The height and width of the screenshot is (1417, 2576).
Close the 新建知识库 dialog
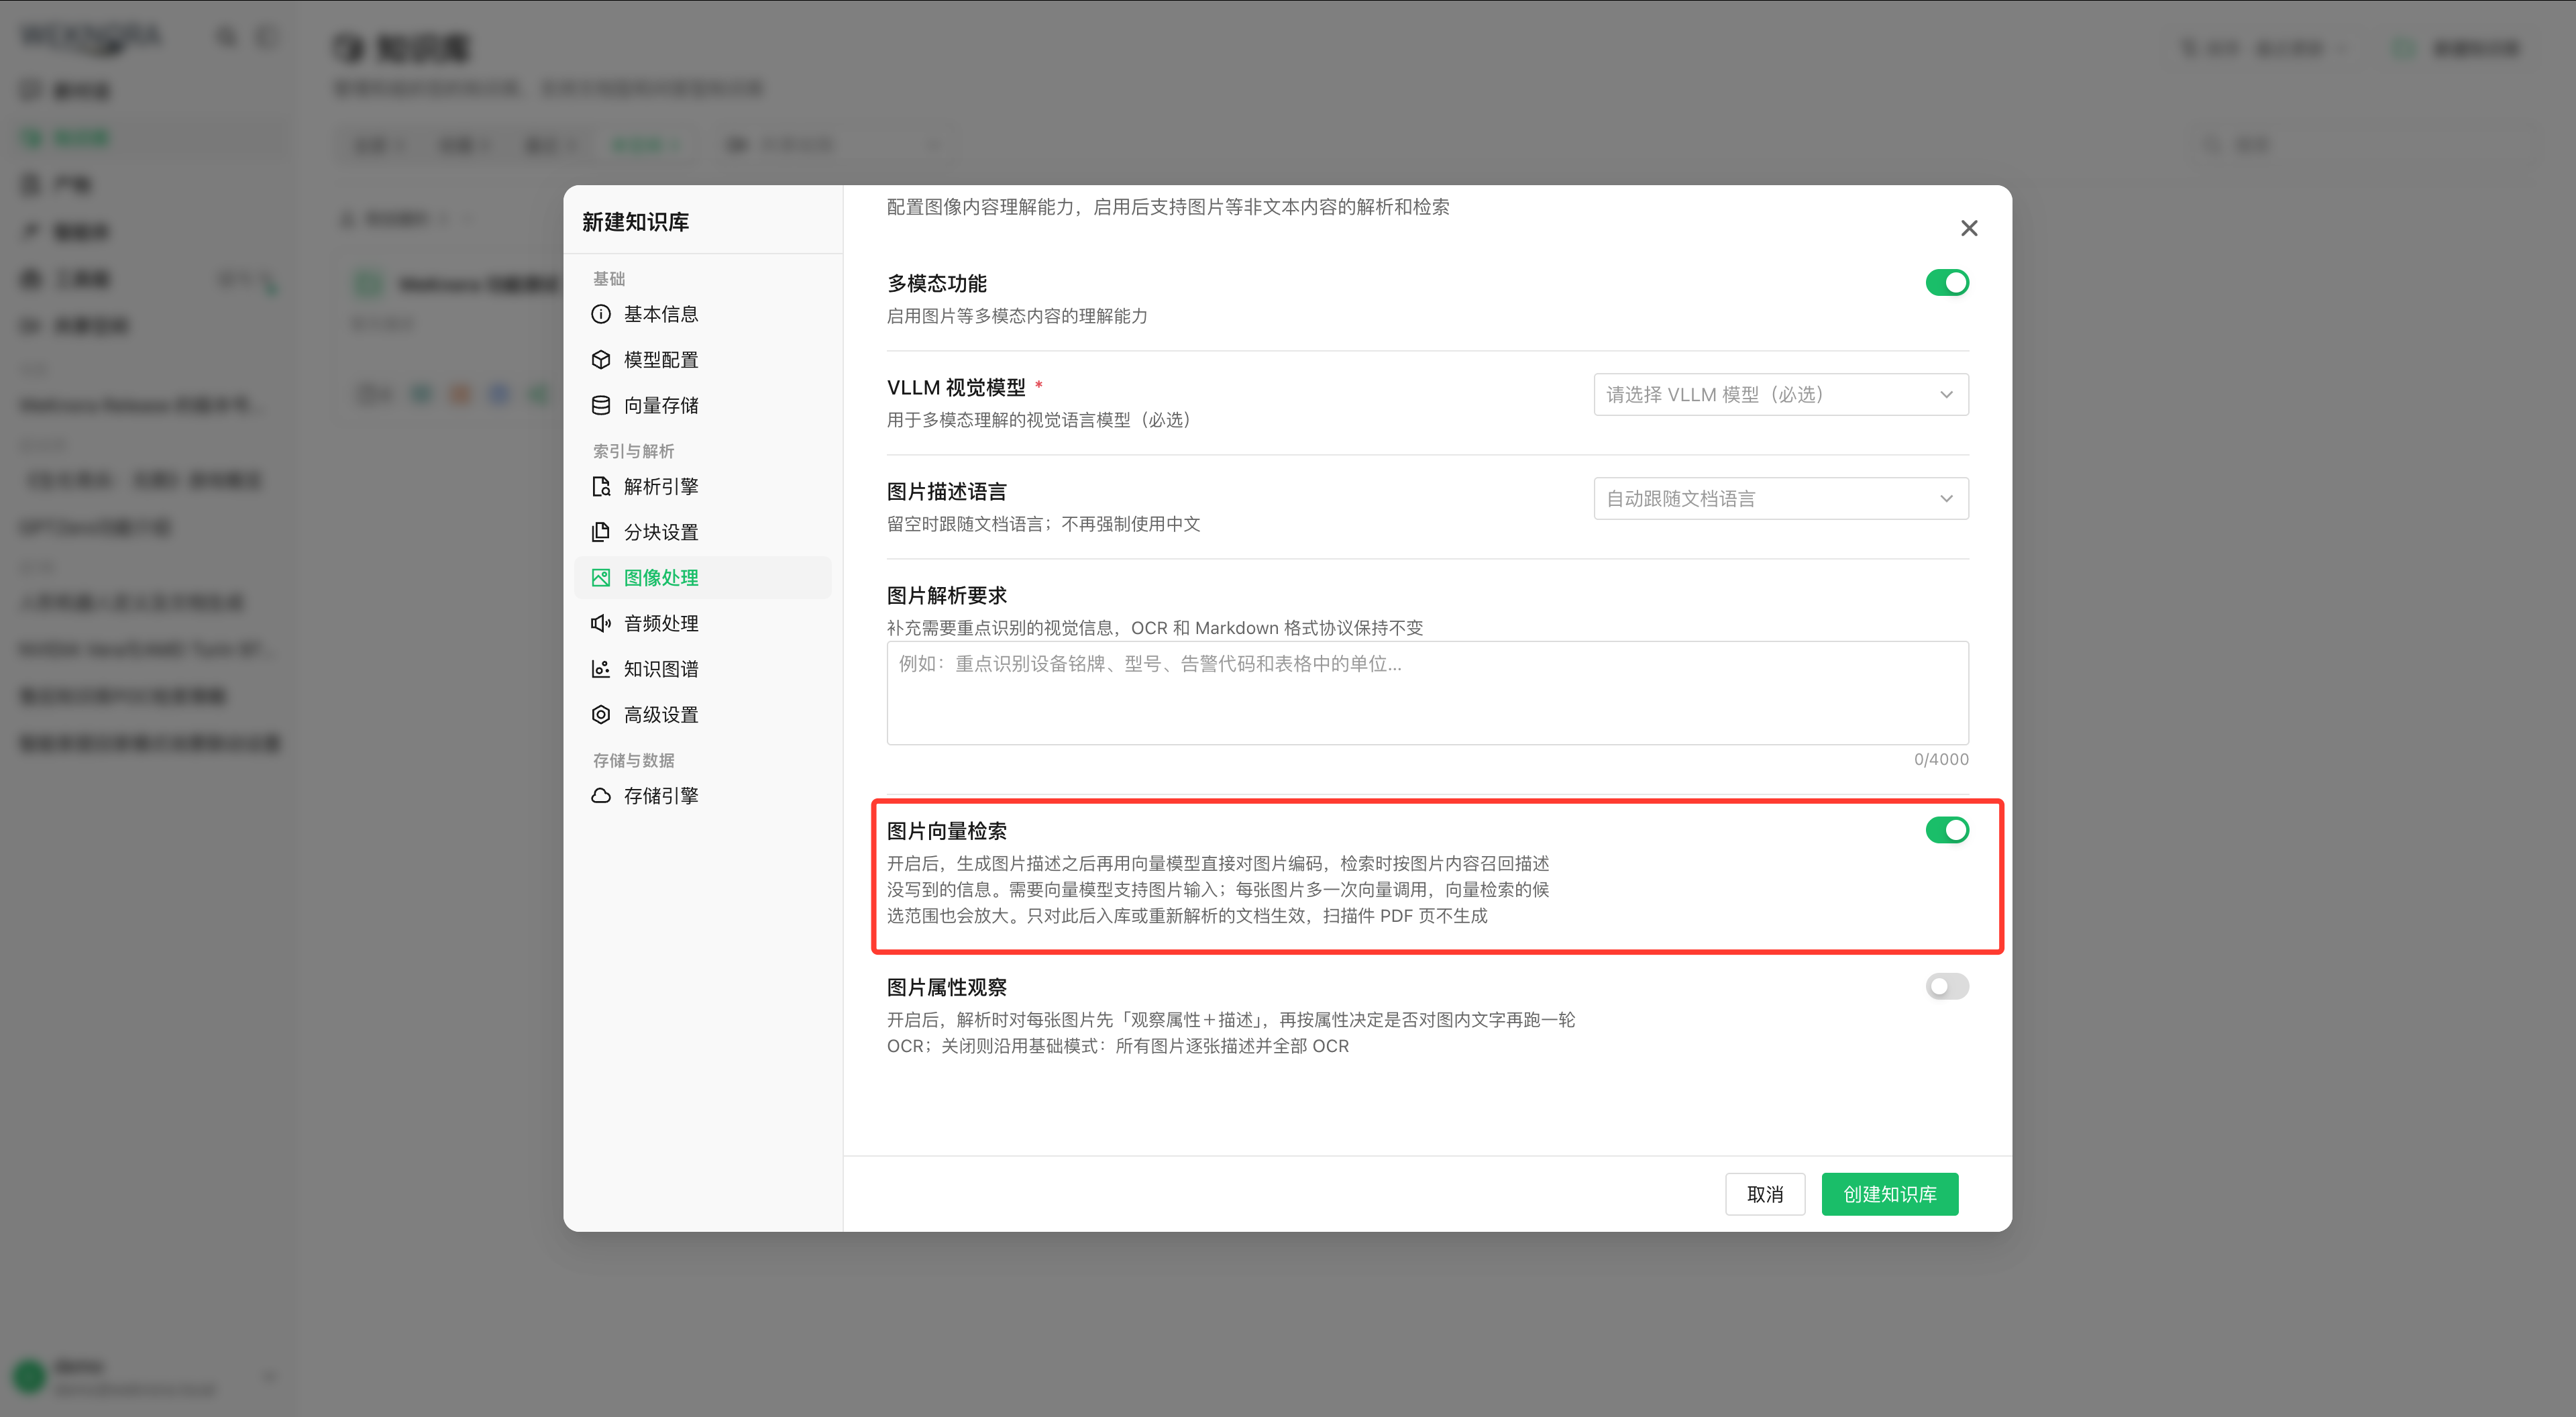pyautogui.click(x=1969, y=228)
